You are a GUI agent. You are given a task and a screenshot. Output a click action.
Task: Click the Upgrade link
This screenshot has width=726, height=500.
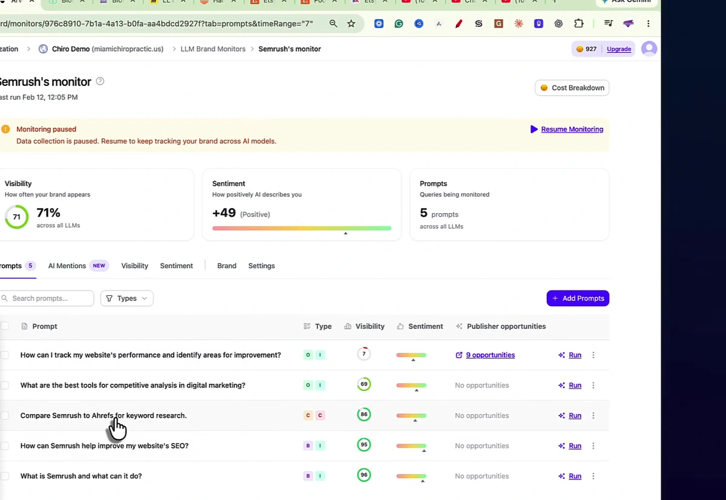coord(619,49)
